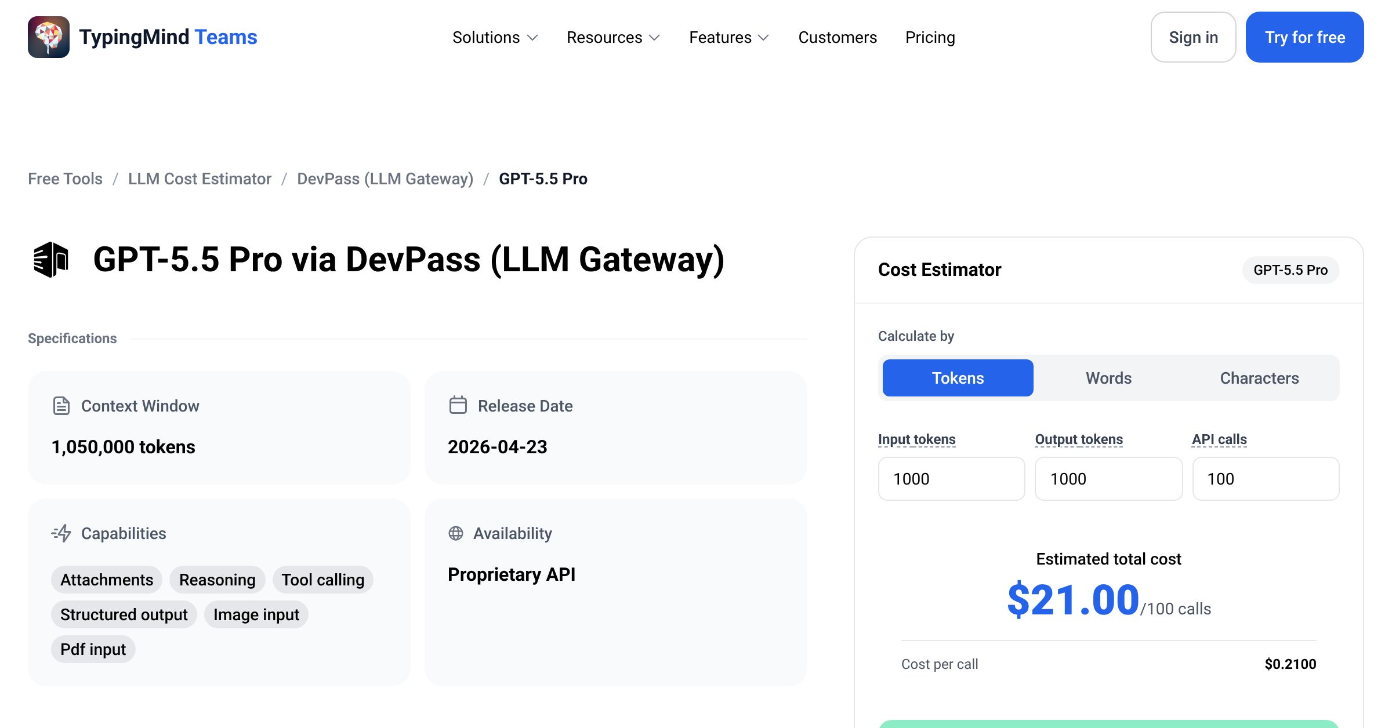Switch to Words calculation tab
This screenshot has height=728, width=1392.
point(1109,378)
